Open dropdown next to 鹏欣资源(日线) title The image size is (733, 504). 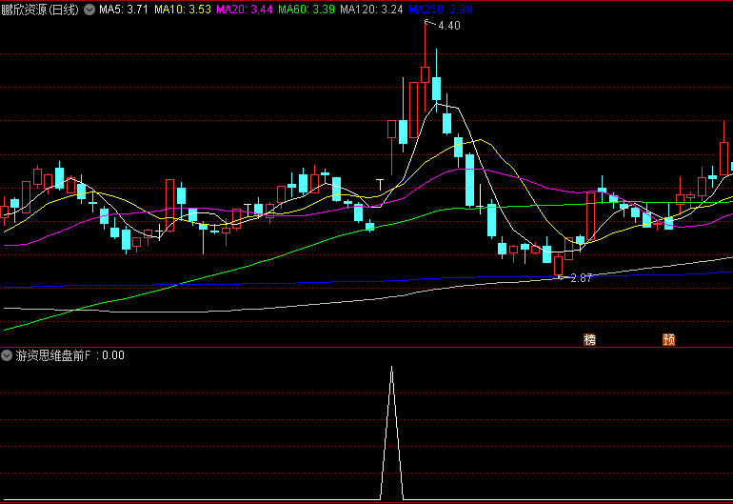(89, 10)
